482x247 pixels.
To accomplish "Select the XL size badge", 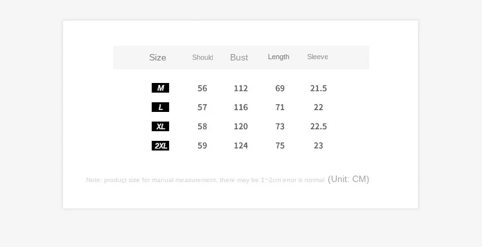I will click(x=160, y=127).
